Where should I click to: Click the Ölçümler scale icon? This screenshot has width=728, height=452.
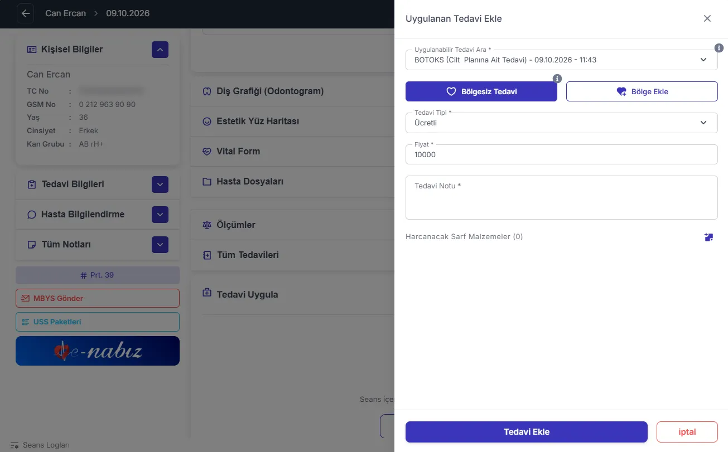(206, 225)
